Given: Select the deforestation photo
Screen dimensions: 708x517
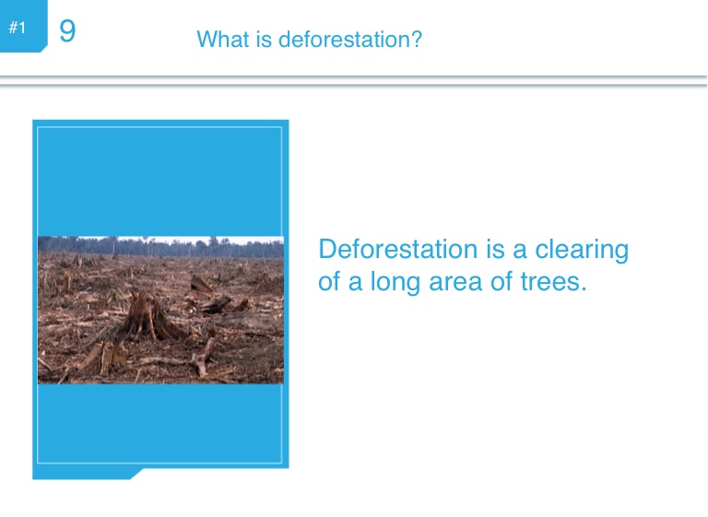Looking at the screenshot, I should coord(160,310).
